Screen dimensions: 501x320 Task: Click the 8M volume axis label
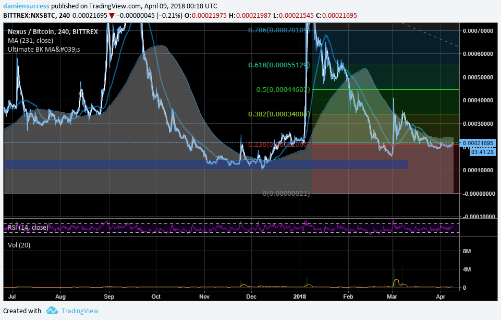coord(467,251)
